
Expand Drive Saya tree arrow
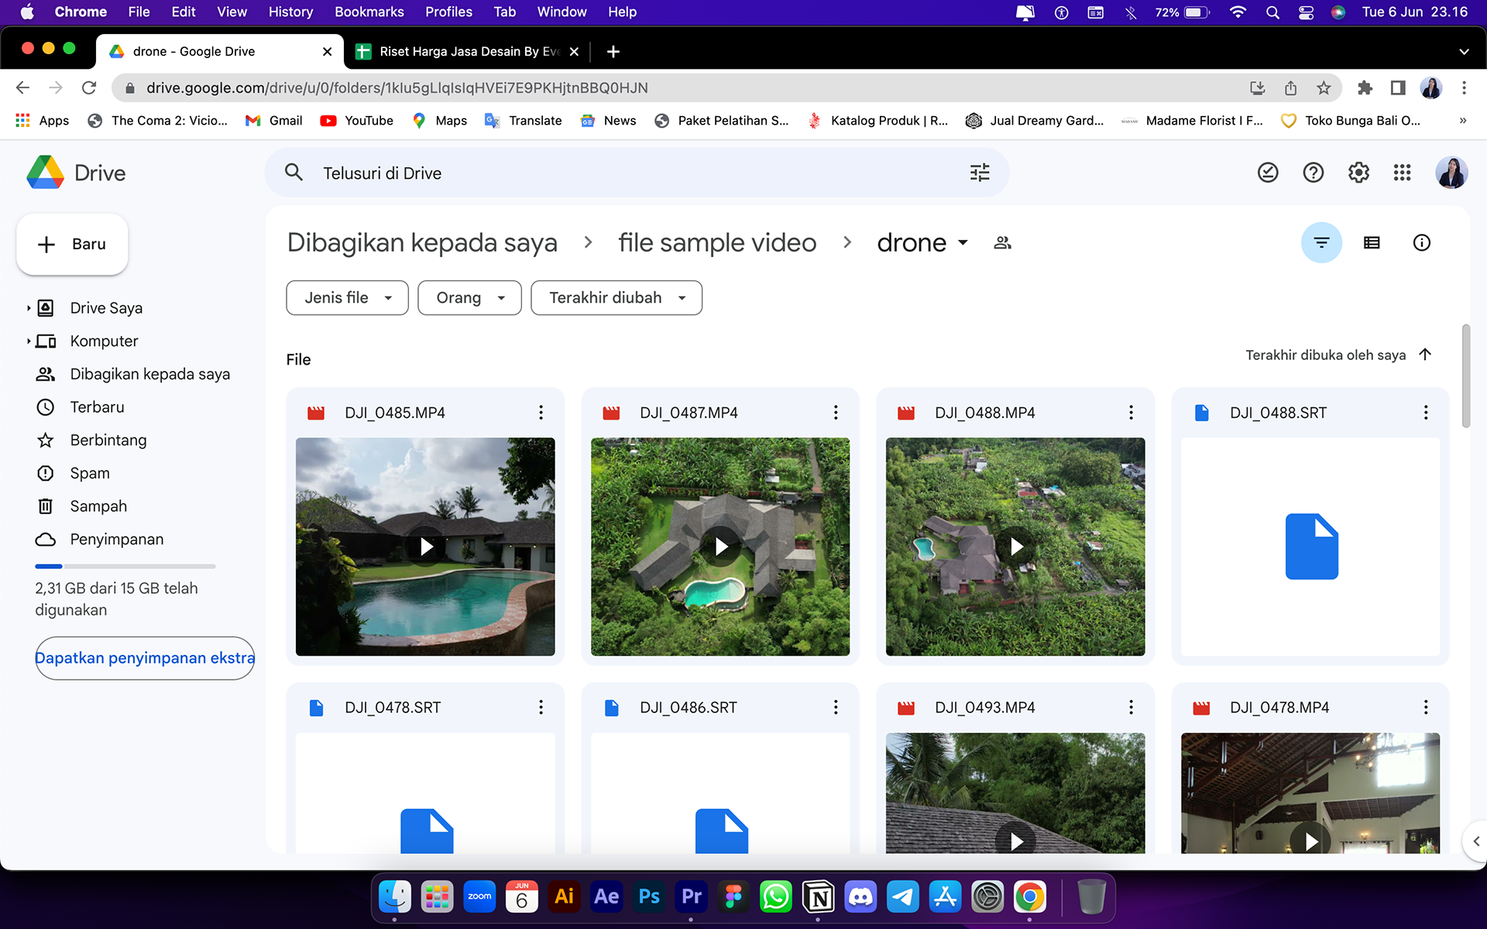pyautogui.click(x=29, y=308)
